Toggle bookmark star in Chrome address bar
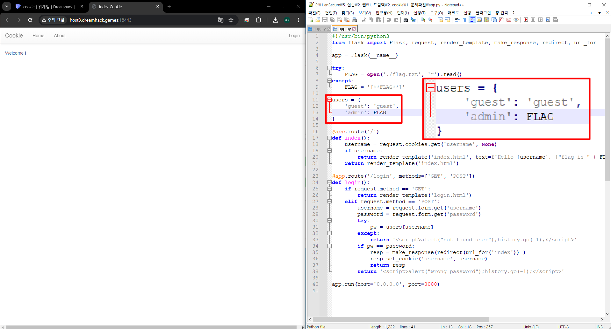 pos(231,20)
